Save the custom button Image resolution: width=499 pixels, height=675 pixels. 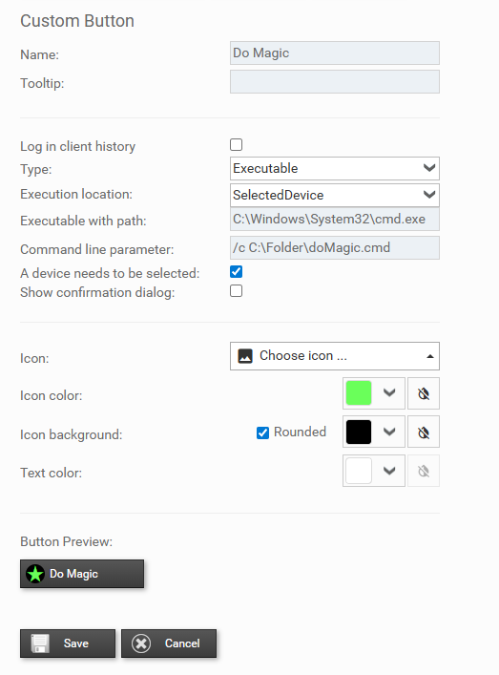[68, 643]
